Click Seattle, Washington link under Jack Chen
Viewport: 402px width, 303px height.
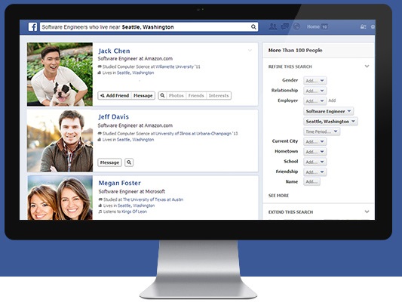click(x=135, y=73)
